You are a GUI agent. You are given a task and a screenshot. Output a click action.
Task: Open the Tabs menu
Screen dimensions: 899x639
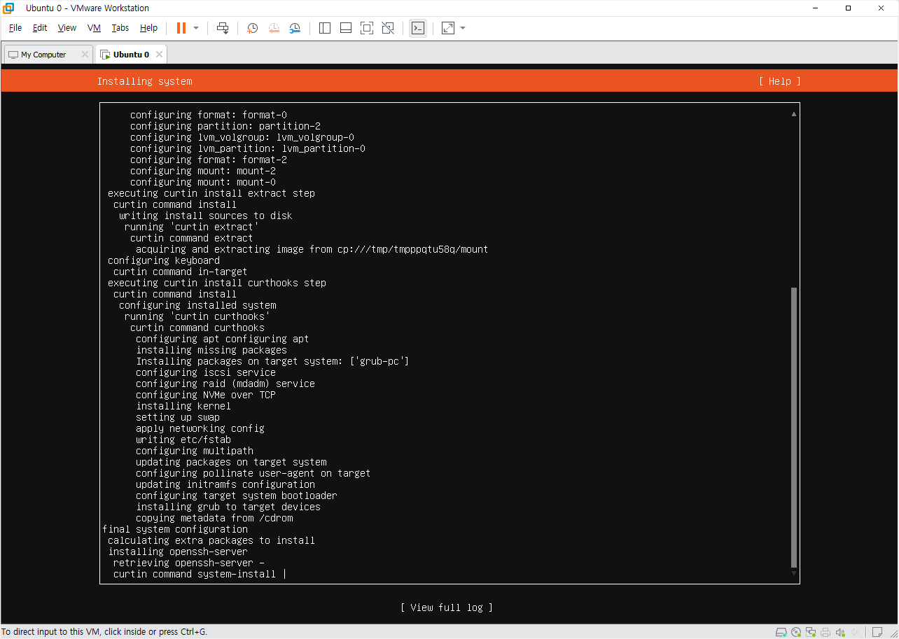120,28
